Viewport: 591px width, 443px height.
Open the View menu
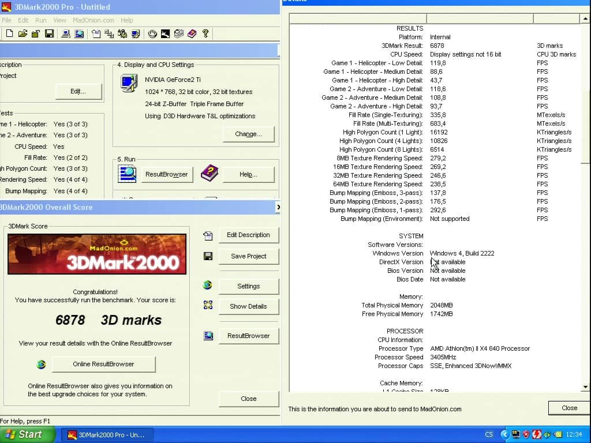tap(59, 20)
